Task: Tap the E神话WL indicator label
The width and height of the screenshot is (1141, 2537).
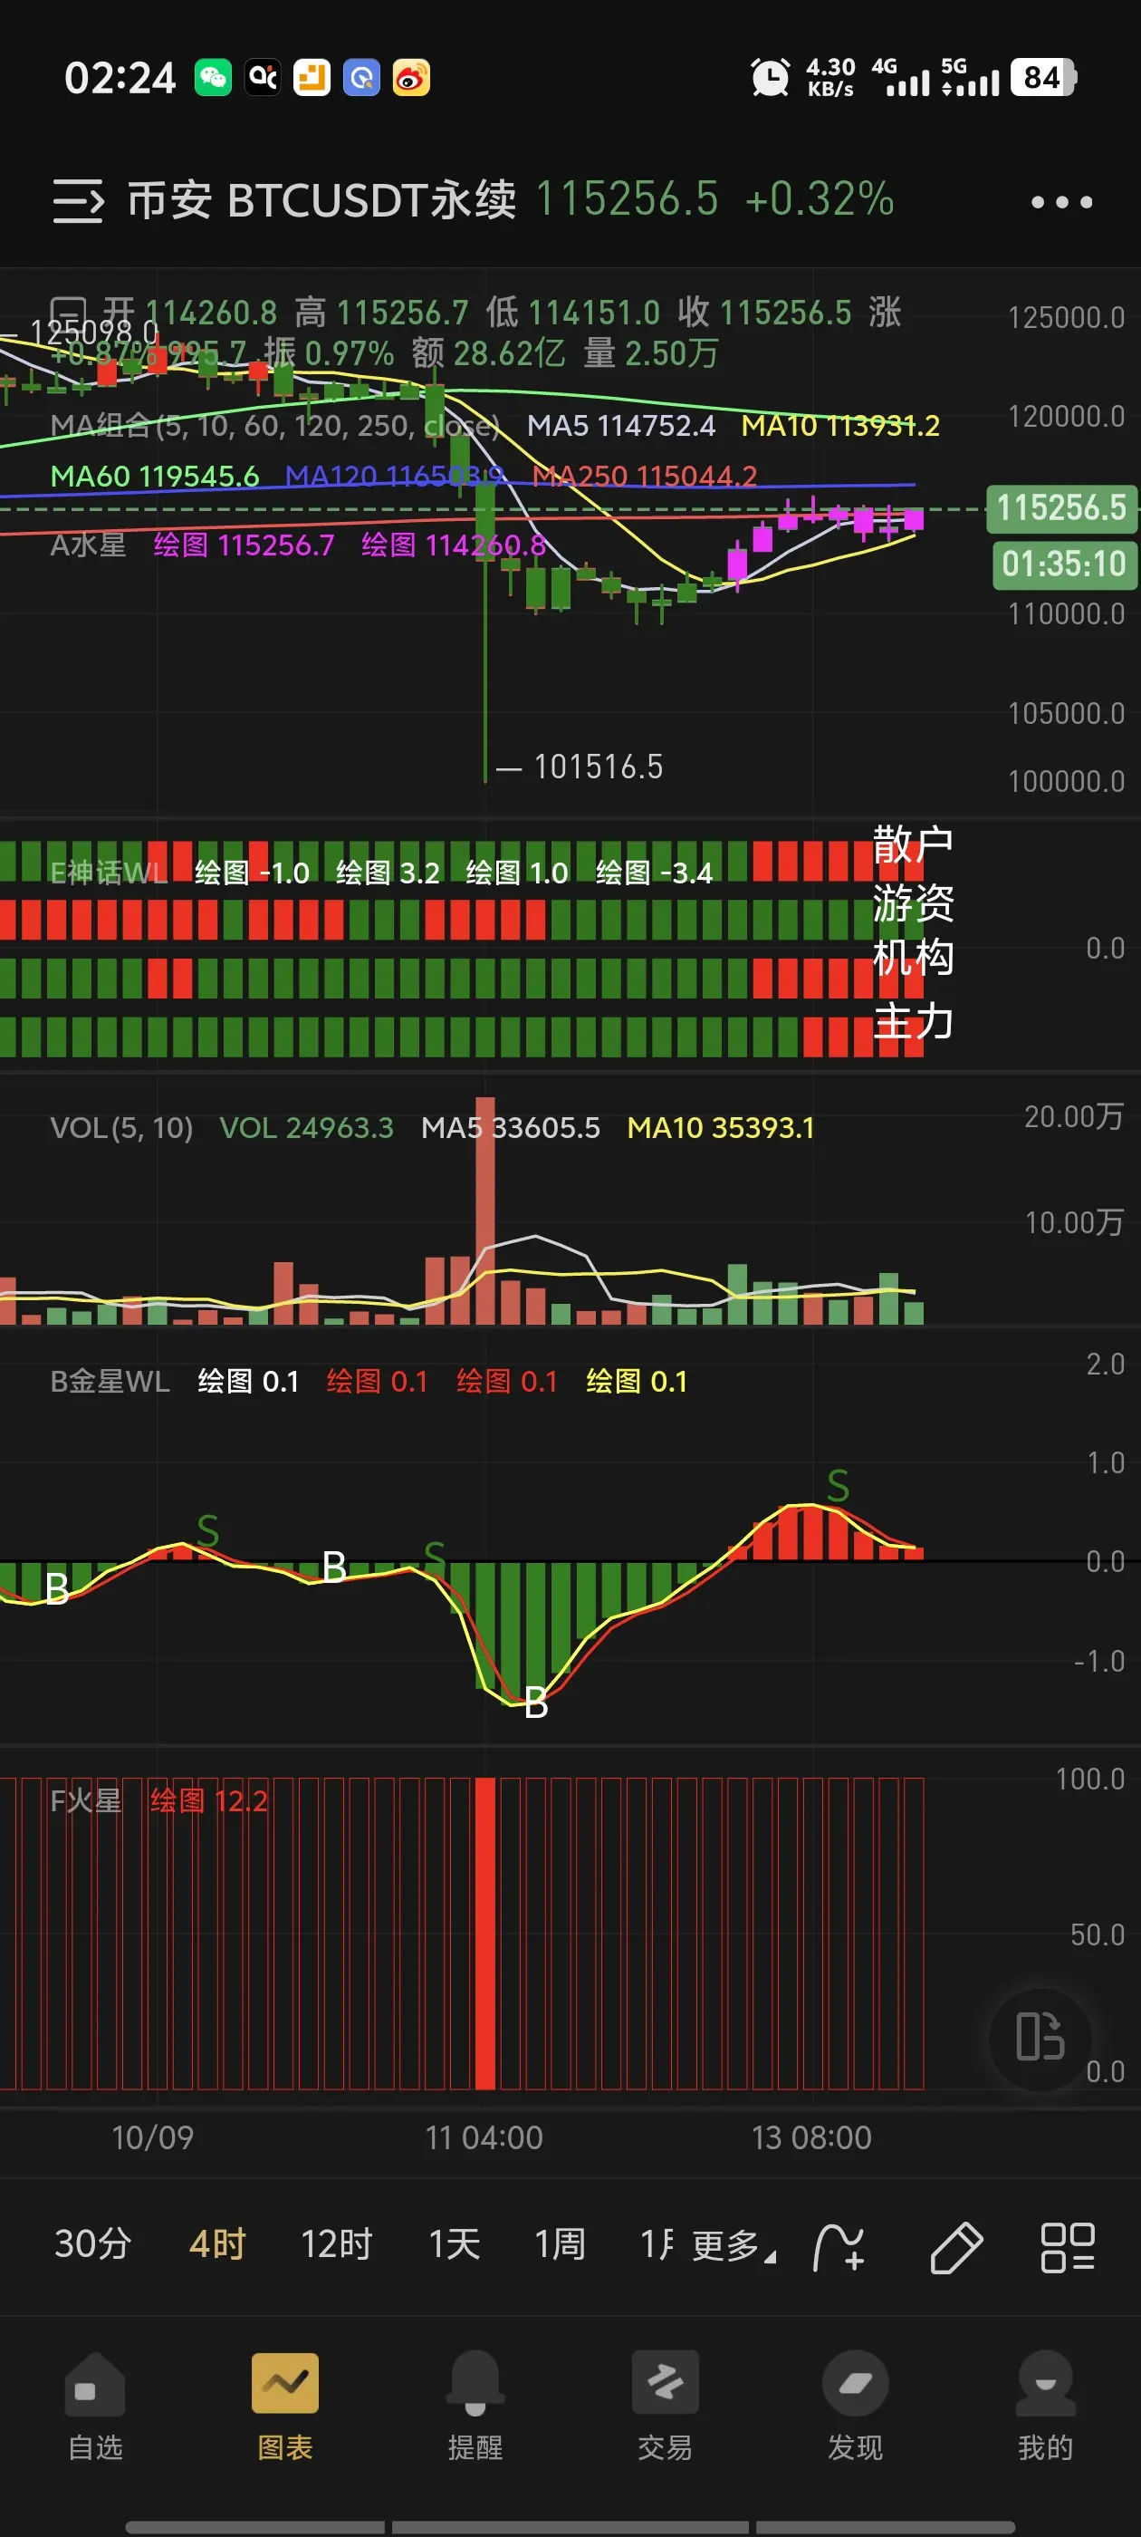Action: (110, 873)
